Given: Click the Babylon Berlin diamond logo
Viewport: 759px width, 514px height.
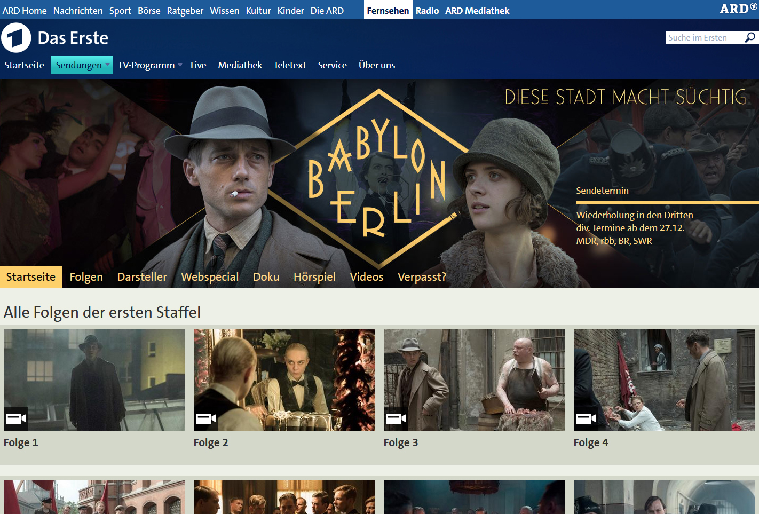Looking at the screenshot, I should 378,179.
